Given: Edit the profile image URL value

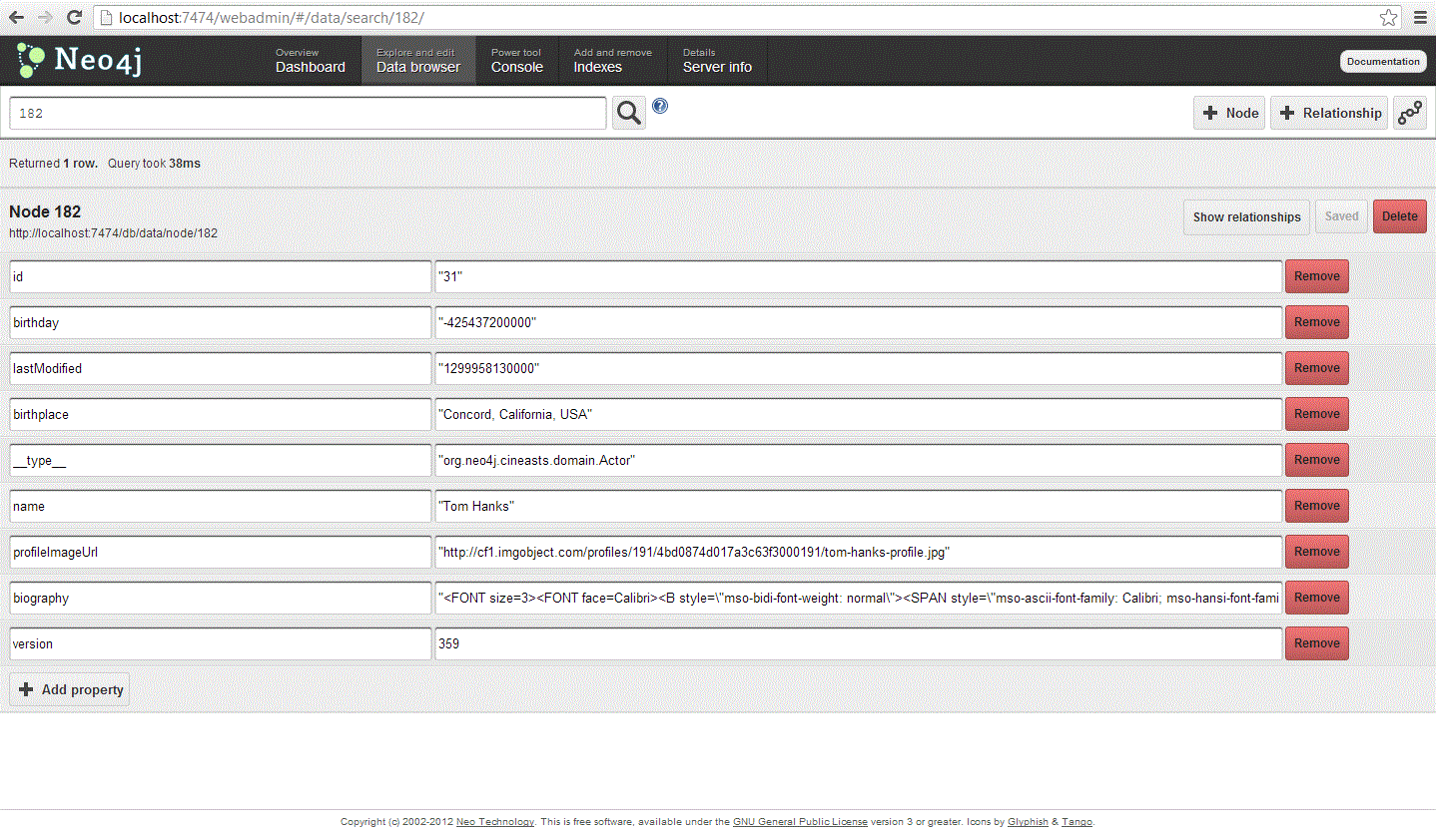Looking at the screenshot, I should 859,552.
